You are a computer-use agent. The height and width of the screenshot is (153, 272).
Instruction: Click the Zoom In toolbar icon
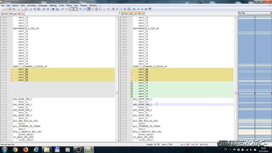(62, 9)
